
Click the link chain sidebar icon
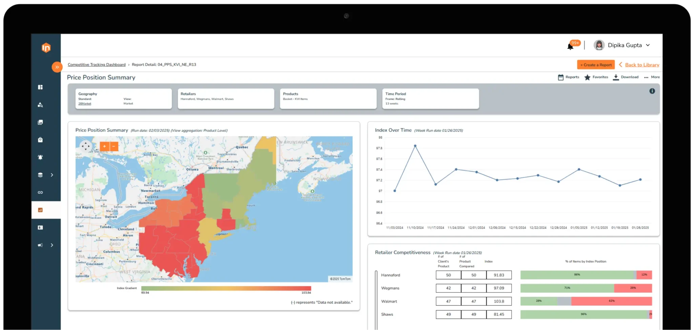(x=40, y=192)
